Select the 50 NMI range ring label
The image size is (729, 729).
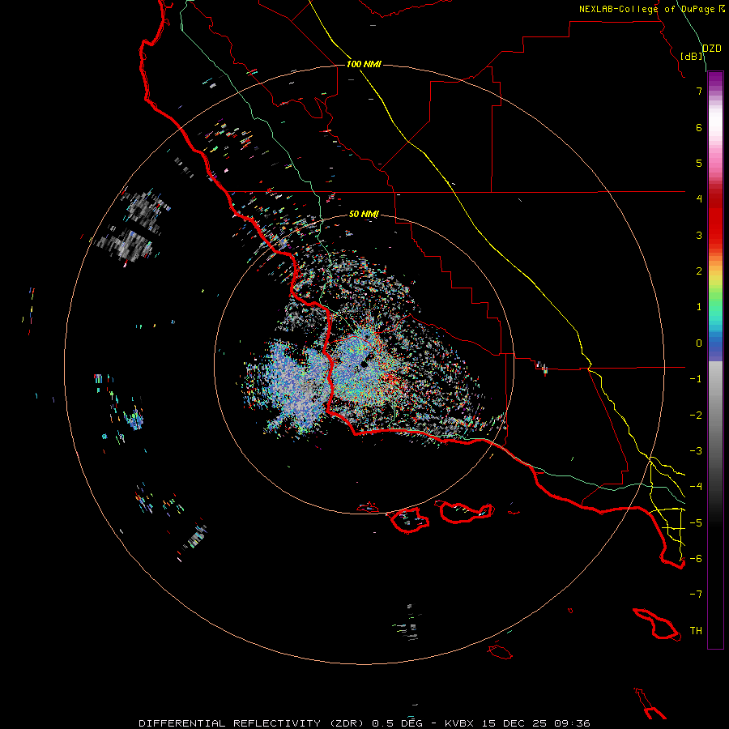tap(364, 214)
